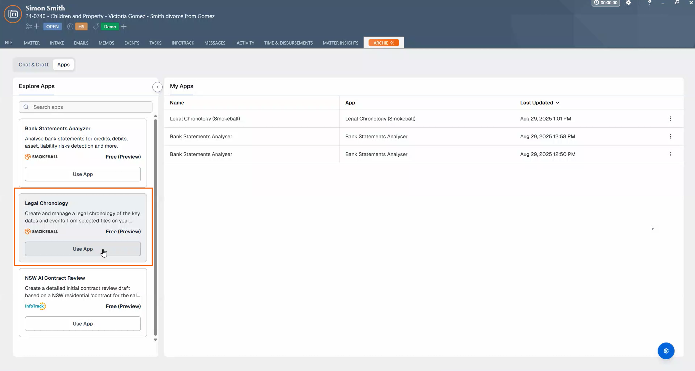
Task: Open Bank Statements Analyser updated 12:50 PM
Action: (x=201, y=154)
